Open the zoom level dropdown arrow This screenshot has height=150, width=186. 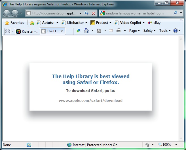click(176, 145)
